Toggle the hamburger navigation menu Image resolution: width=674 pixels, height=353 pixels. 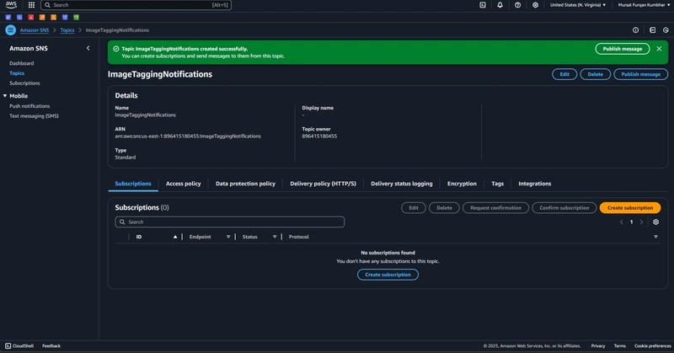(11, 30)
